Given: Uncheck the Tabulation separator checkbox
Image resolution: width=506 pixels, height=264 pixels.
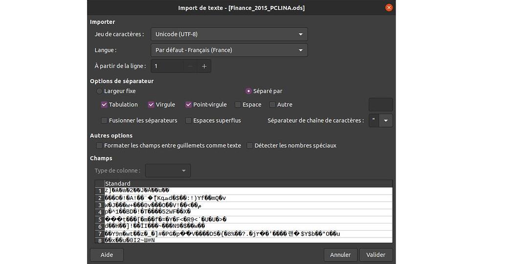Looking at the screenshot, I should tap(104, 105).
